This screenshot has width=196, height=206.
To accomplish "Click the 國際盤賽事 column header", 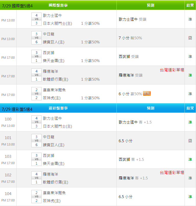I will [x=58, y=5].
